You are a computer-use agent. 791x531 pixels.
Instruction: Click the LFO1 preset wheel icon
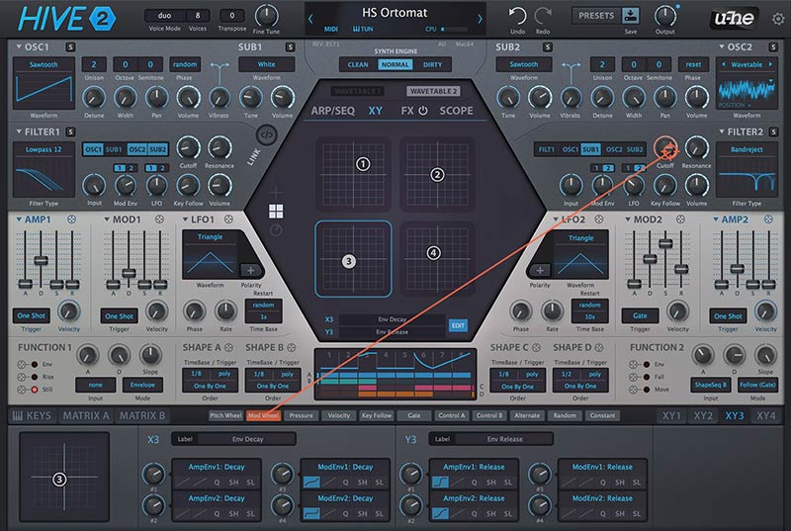pos(228,220)
